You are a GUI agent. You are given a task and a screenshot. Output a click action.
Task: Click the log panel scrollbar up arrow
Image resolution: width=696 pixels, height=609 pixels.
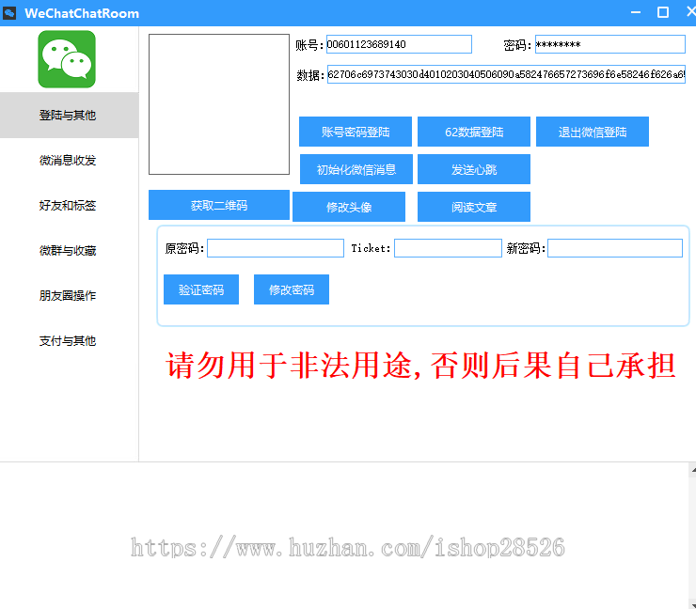(x=692, y=470)
